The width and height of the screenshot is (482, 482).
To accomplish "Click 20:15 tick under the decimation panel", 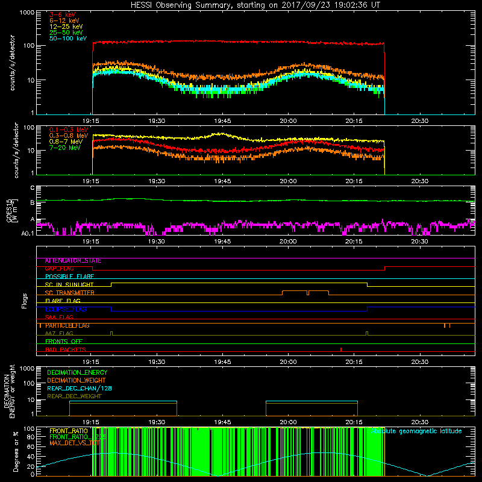I will click(x=354, y=422).
